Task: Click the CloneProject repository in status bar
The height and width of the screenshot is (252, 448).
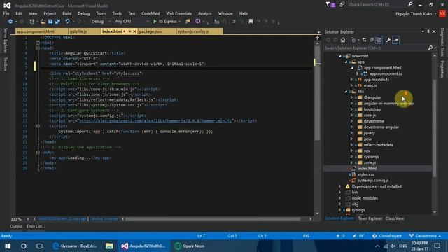Action: 387,236
